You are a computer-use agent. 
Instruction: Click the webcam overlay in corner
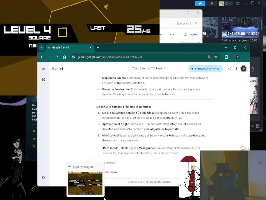(x=233, y=175)
